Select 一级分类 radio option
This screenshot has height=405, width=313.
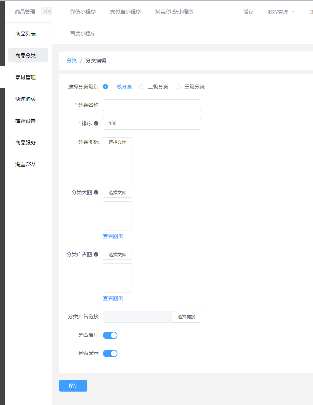click(x=106, y=87)
